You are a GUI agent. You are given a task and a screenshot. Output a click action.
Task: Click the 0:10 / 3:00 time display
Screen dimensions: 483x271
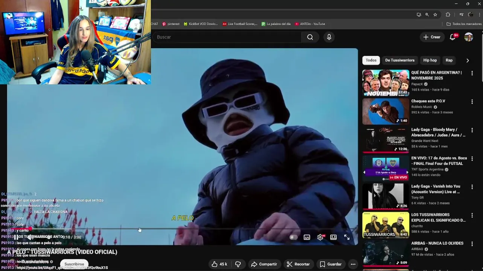[x=72, y=237]
